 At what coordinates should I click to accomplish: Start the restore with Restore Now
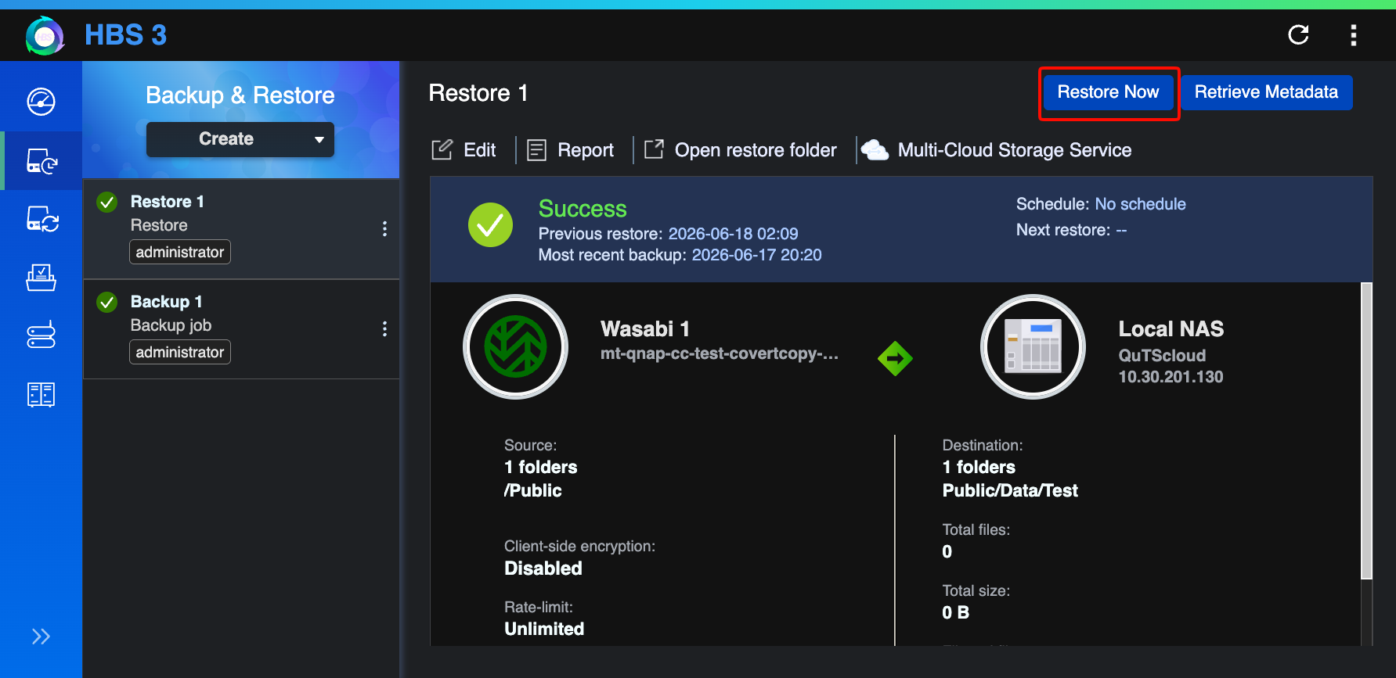pyautogui.click(x=1108, y=92)
